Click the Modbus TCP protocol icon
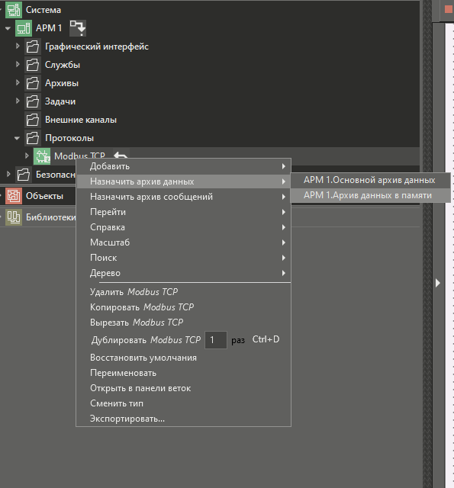 (42, 156)
